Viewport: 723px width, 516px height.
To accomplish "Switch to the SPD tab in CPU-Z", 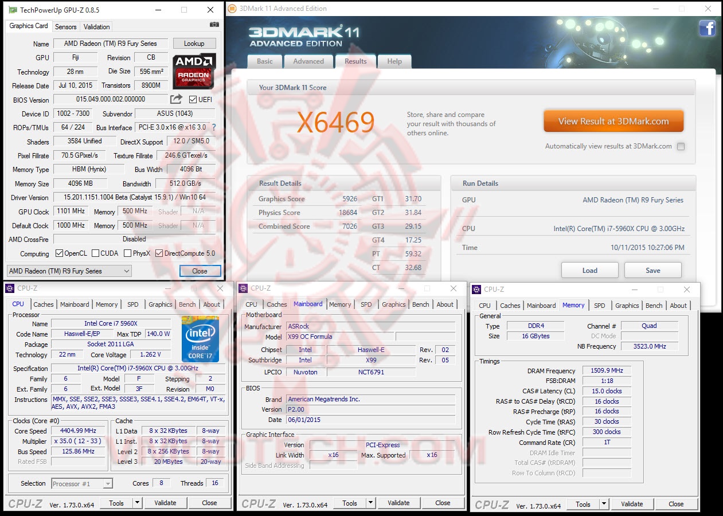I will 132,304.
